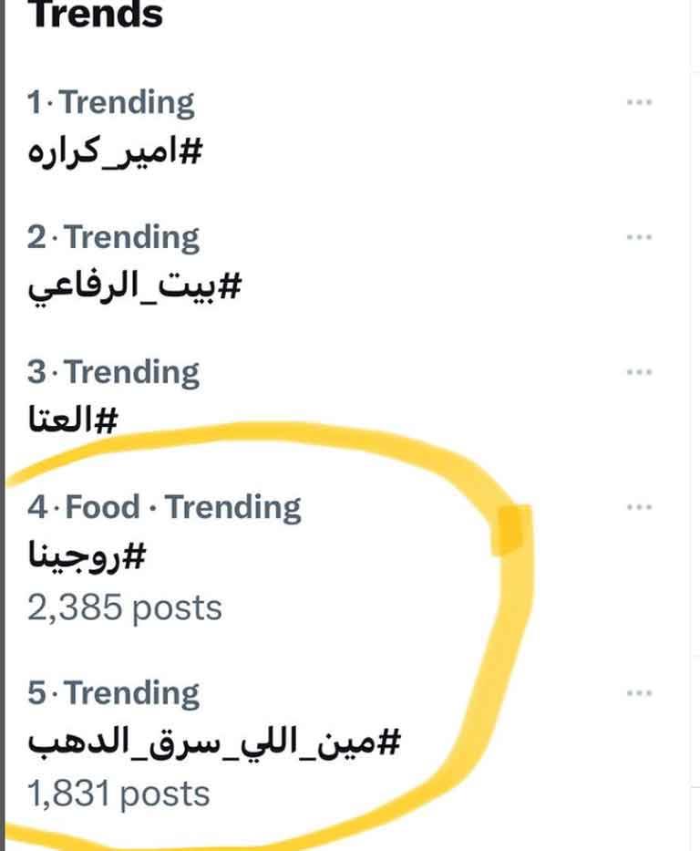Click the '2 · Trending' label

tap(113, 237)
